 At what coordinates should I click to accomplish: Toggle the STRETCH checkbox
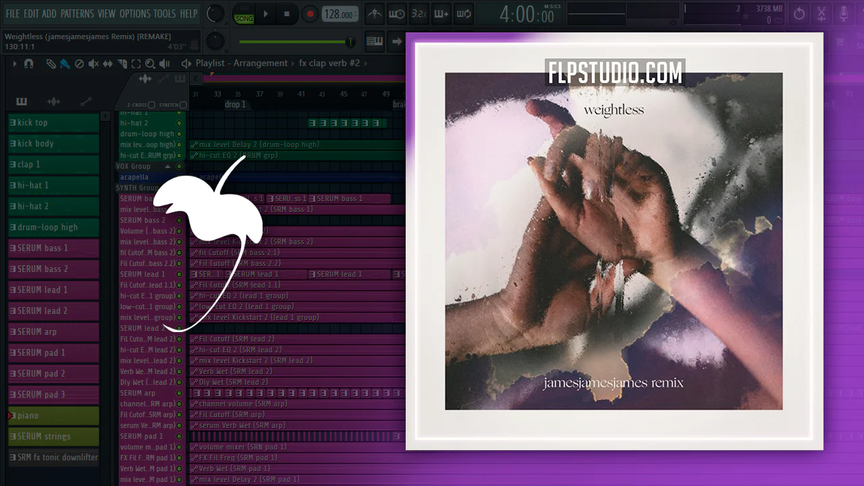coord(183,105)
